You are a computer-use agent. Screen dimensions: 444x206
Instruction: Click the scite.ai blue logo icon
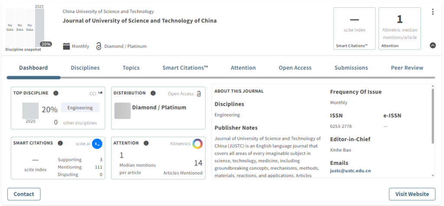click(x=97, y=144)
